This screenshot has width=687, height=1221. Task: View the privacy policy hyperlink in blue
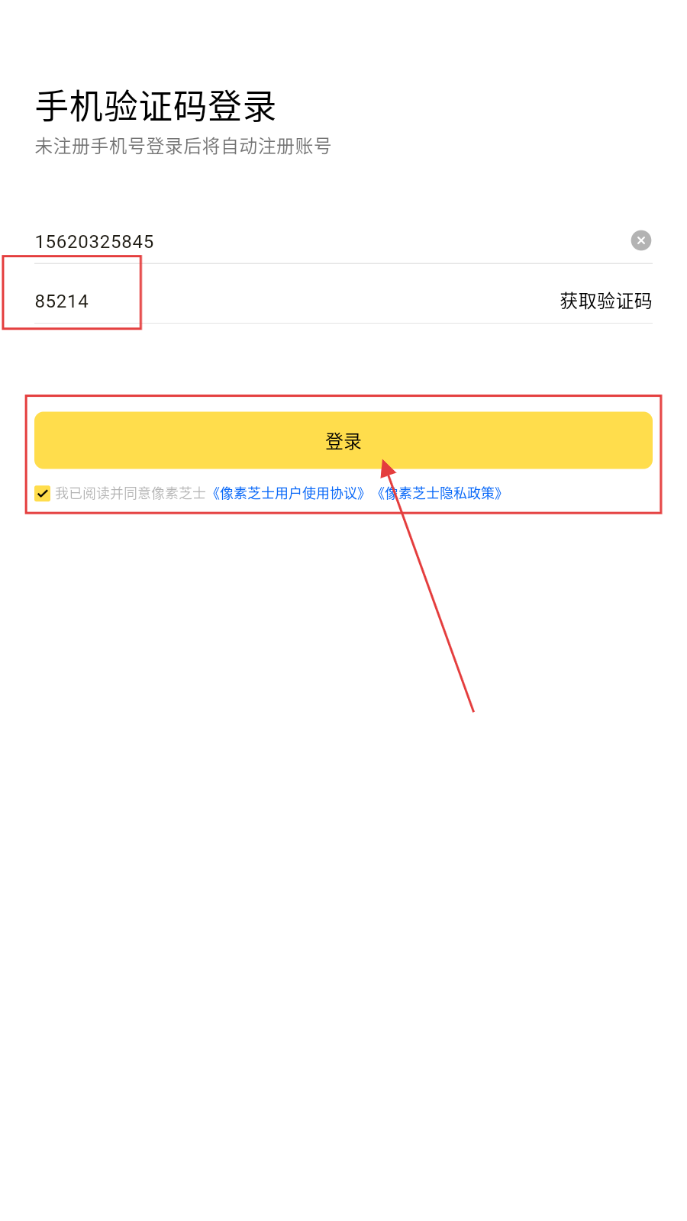click(x=440, y=494)
